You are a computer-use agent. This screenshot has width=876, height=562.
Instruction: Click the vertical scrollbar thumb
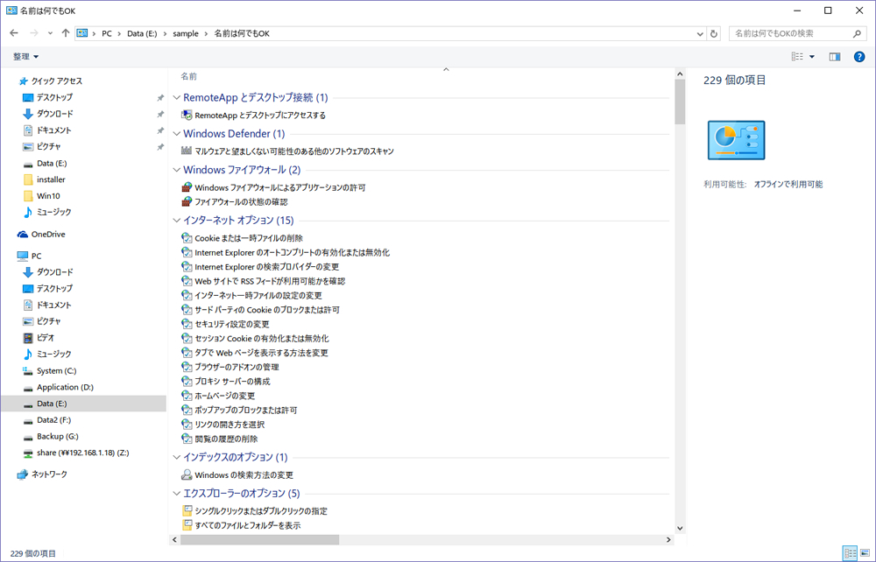pyautogui.click(x=680, y=102)
